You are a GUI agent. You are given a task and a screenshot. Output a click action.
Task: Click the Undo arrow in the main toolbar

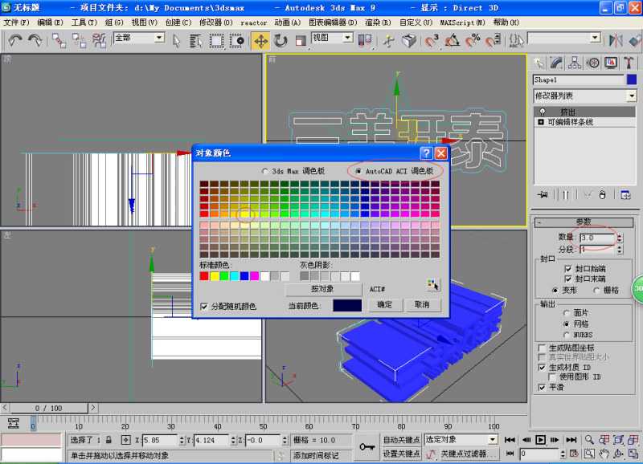pyautogui.click(x=15, y=39)
